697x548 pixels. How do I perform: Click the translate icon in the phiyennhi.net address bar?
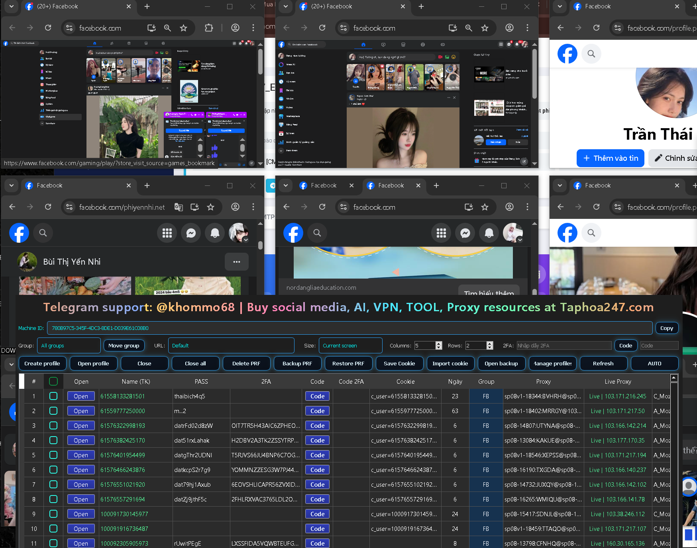pyautogui.click(x=179, y=207)
